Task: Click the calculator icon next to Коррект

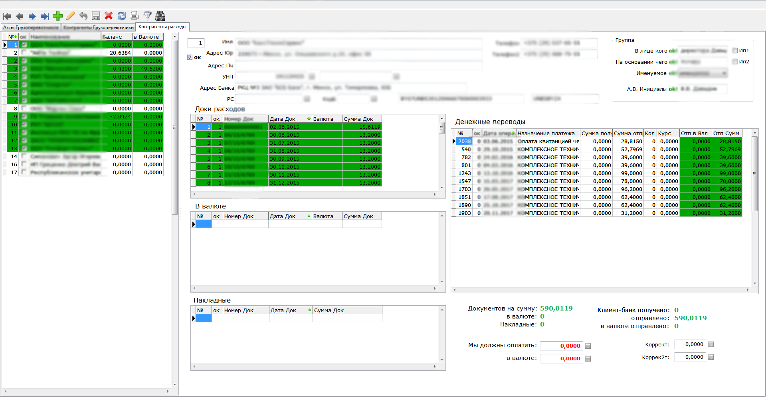Action: click(711, 344)
